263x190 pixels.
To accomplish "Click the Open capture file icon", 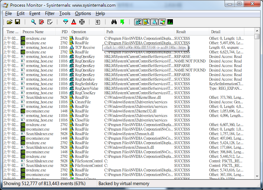I will pyautogui.click(x=9, y=22).
